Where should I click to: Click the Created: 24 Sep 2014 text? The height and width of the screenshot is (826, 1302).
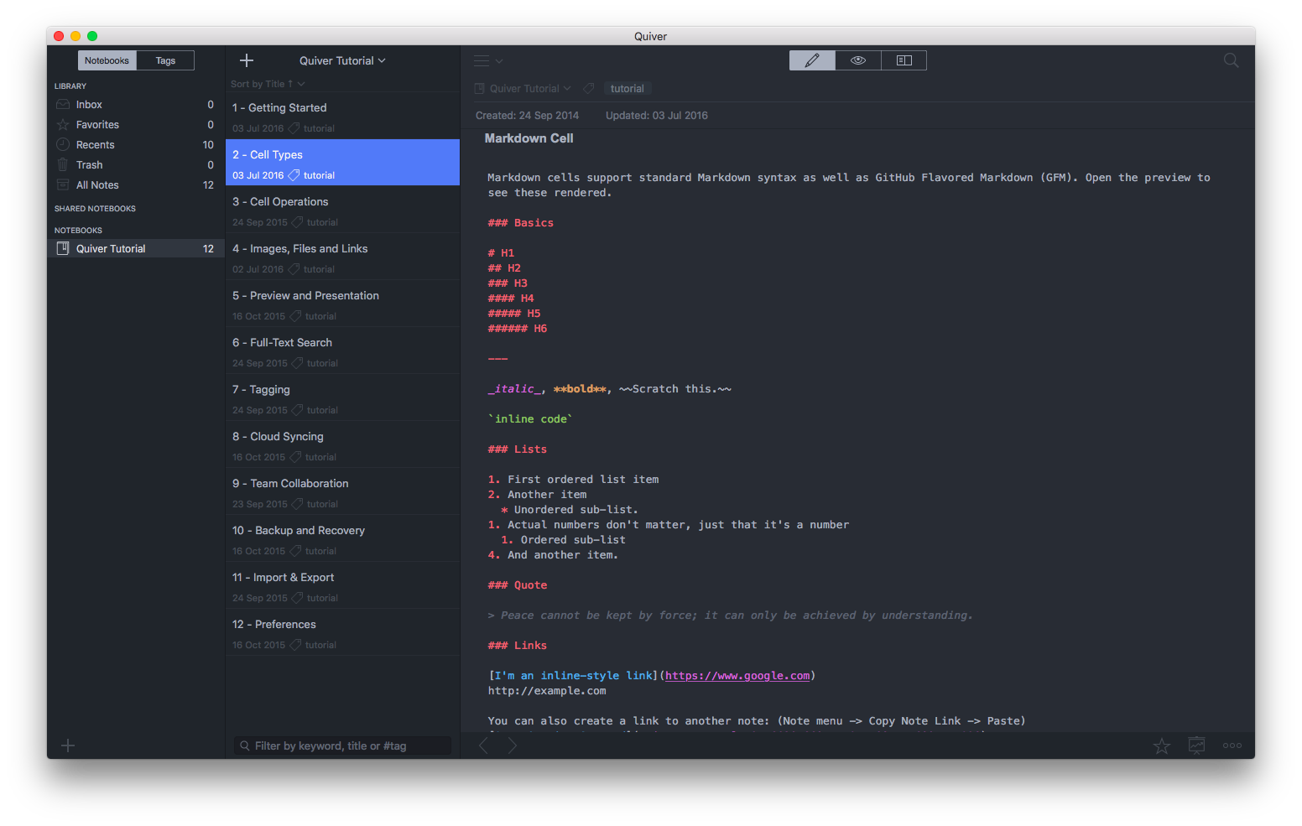(527, 116)
